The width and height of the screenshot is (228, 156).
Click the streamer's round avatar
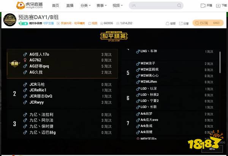click(9, 21)
